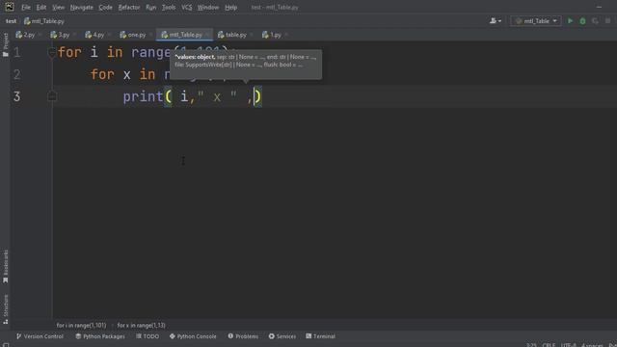
Task: Open the File menu
Action: [x=26, y=8]
